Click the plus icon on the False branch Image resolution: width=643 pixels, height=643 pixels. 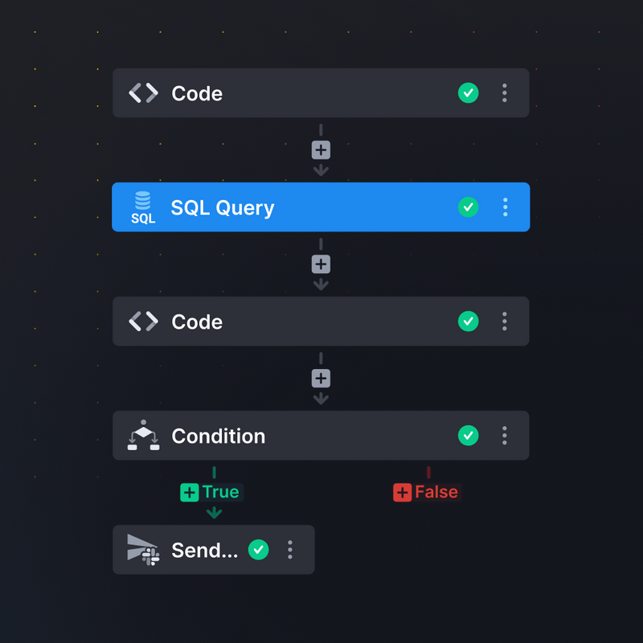(402, 492)
